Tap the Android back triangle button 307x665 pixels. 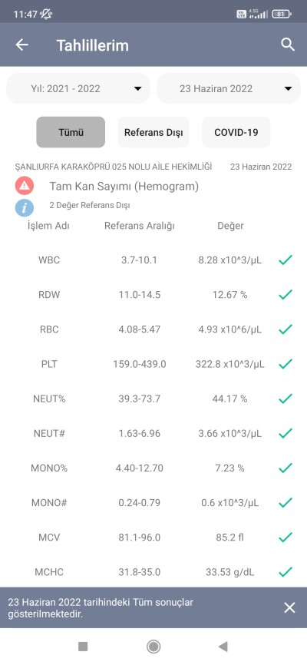[x=223, y=647]
